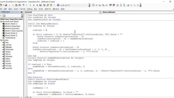The width and height of the screenshot is (174, 98).
Task: Toggle Folders in the project panel
Action: [4, 16]
